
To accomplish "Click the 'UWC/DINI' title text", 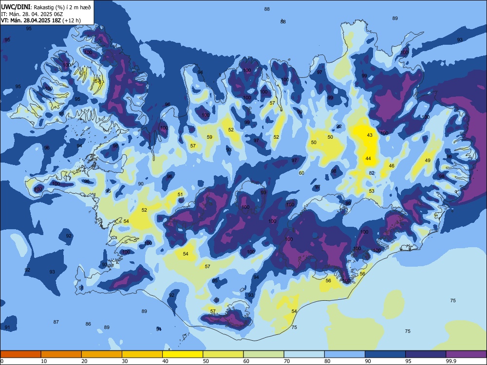I will (16, 7).
